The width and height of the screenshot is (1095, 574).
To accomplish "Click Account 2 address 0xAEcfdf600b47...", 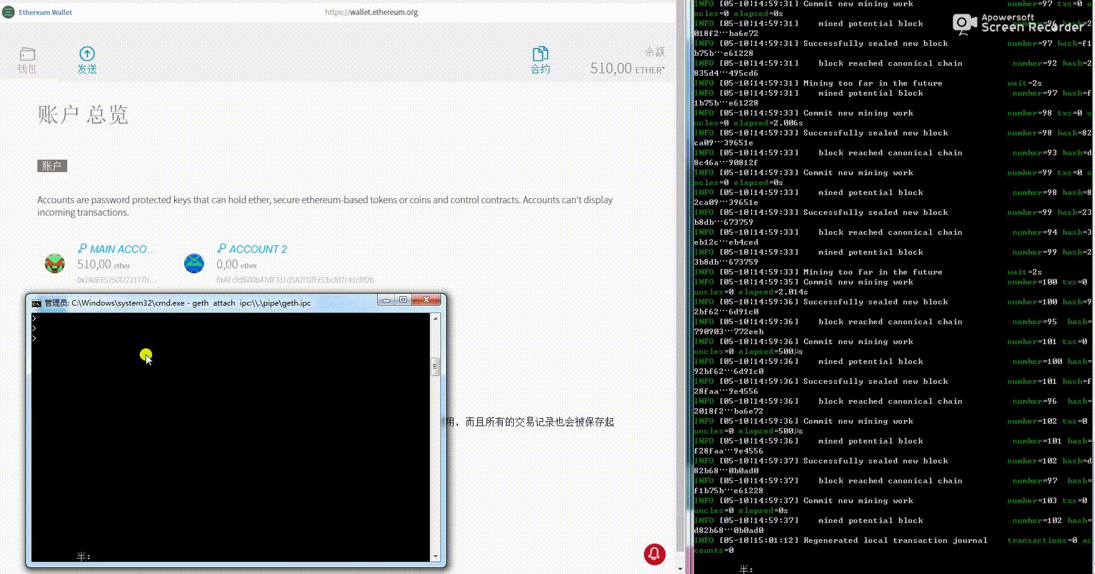I will click(x=295, y=280).
